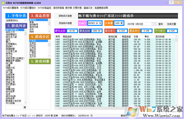Click the green app icon in title bar

pyautogui.click(x=3, y=3)
